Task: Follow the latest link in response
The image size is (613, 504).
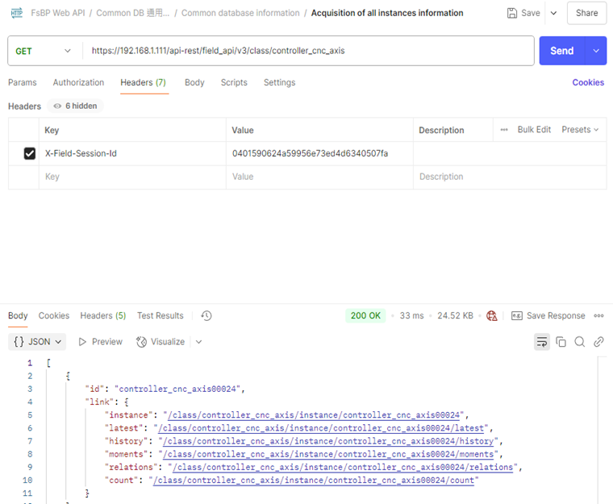Action: 321,428
